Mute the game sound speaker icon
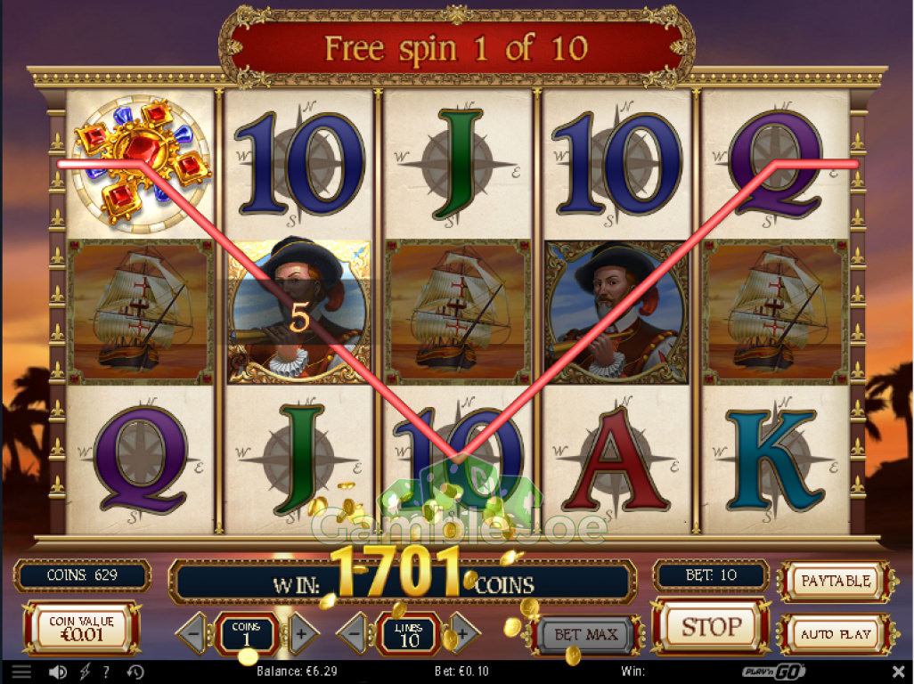 [57, 672]
